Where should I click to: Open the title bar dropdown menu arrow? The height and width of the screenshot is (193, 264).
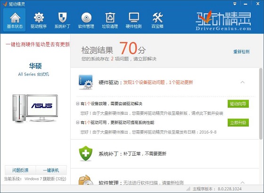click(235, 4)
